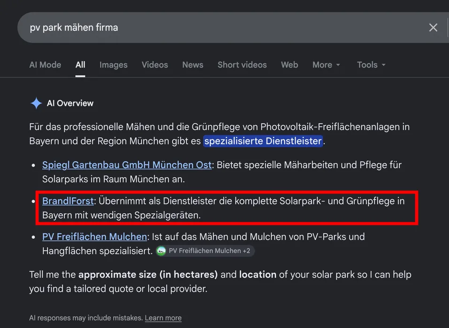
Task: Switch to the Web tab
Action: click(x=289, y=65)
